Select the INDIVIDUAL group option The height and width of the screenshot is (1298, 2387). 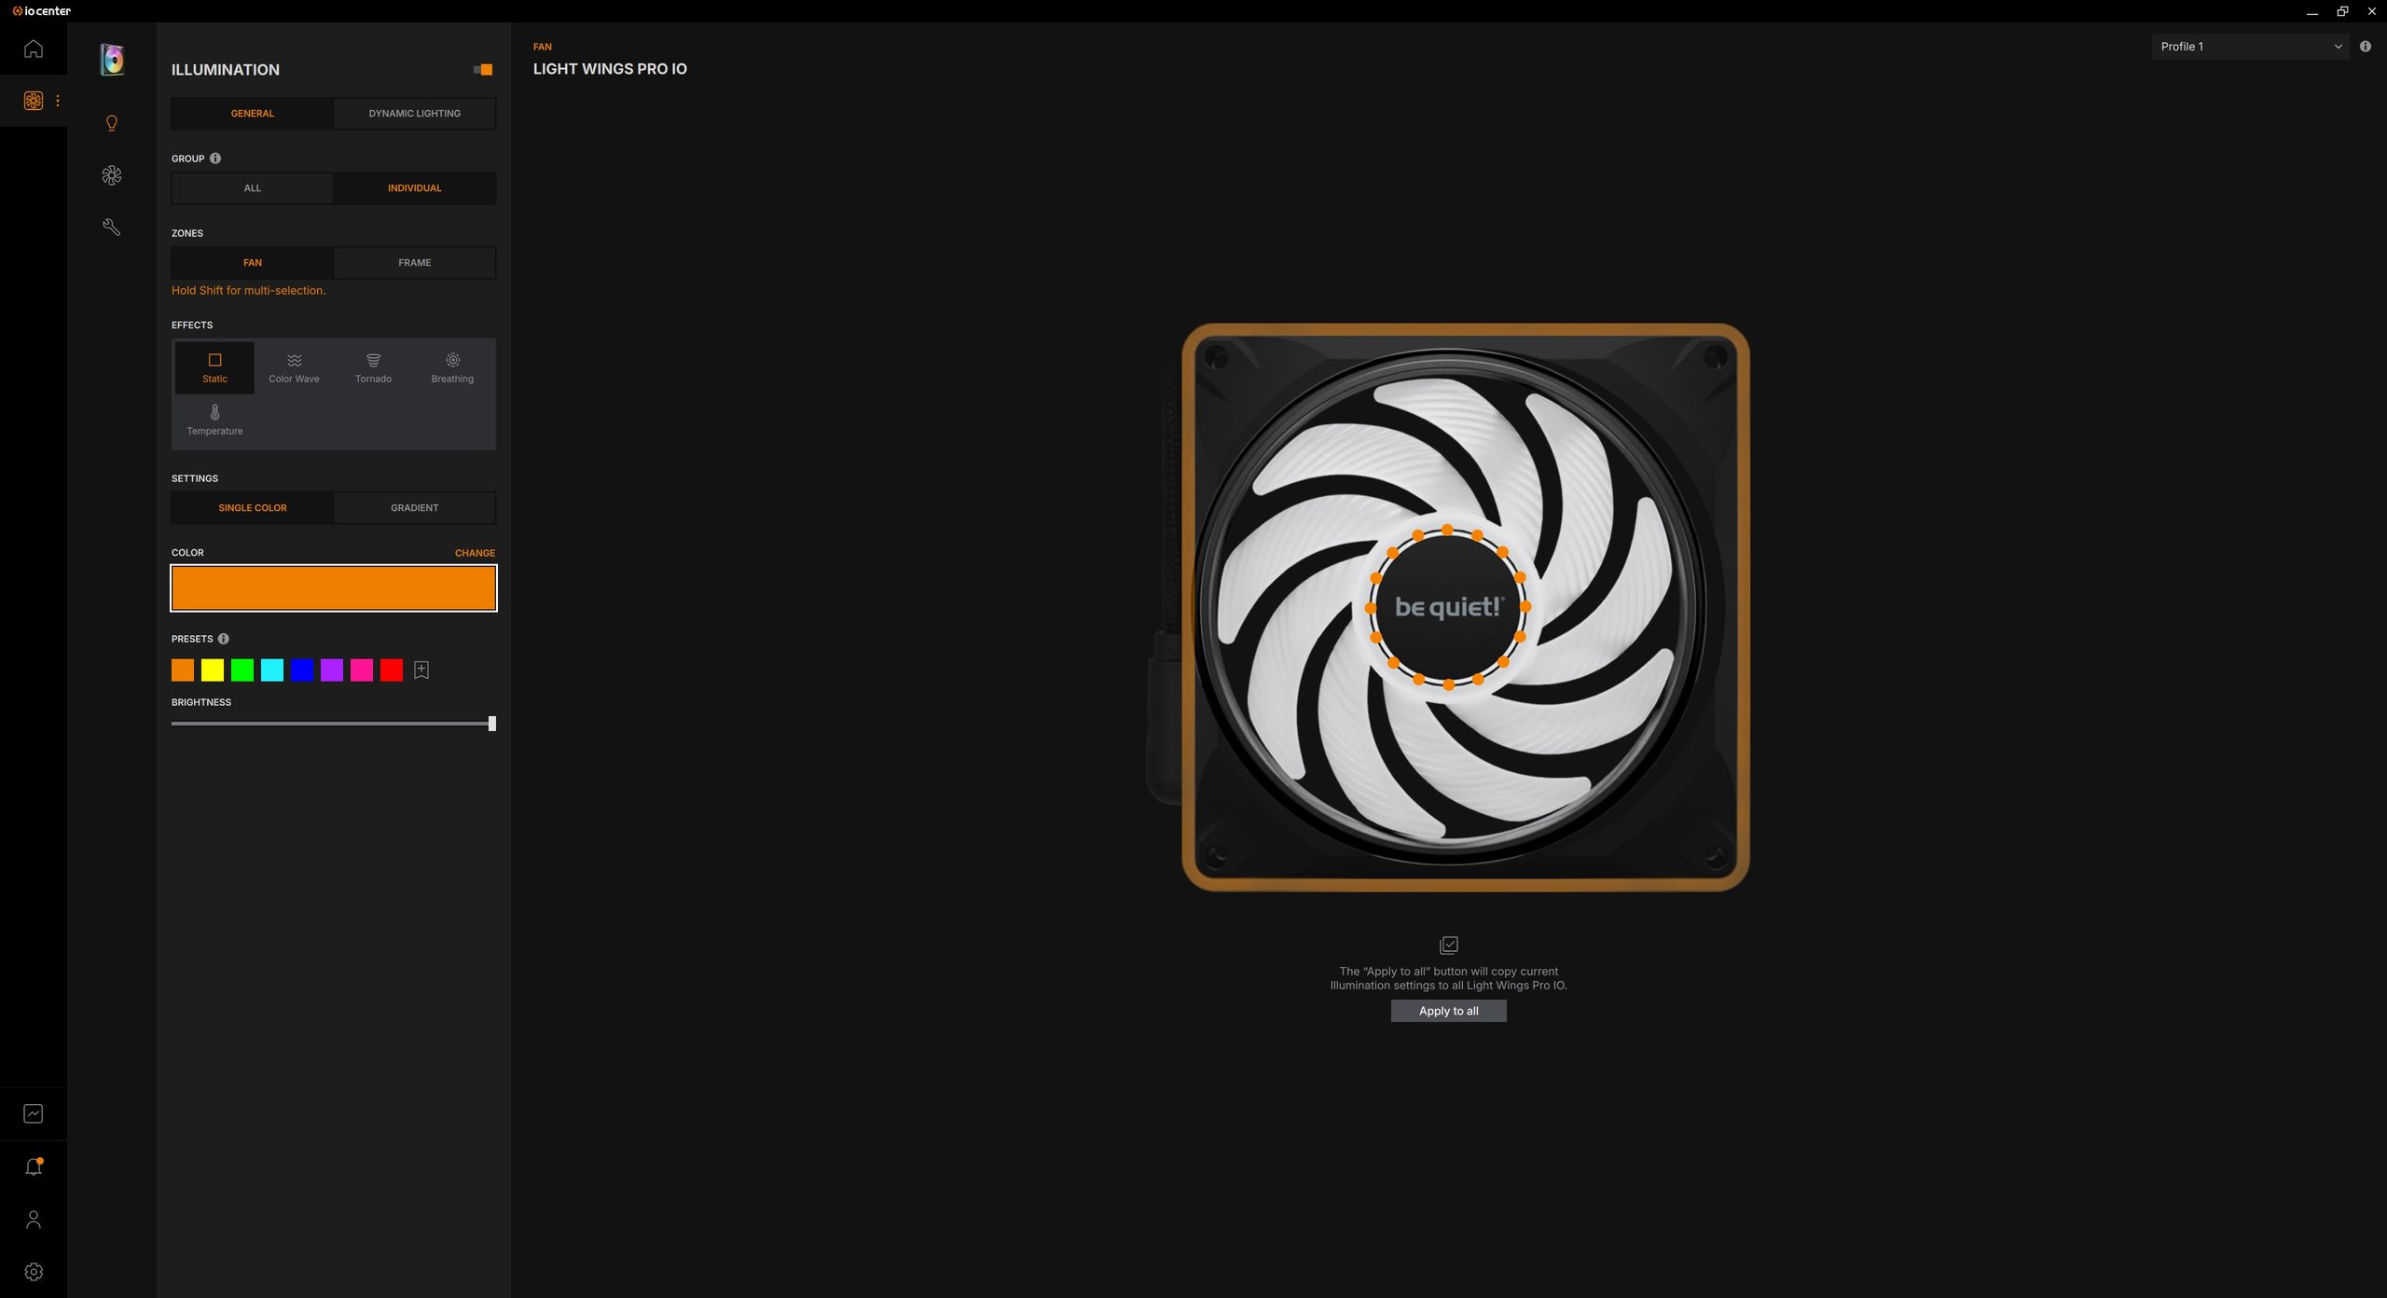(415, 188)
